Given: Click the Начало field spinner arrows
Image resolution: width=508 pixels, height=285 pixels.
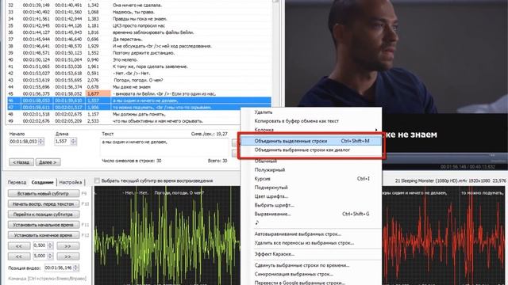Looking at the screenshot, I should pyautogui.click(x=41, y=142).
